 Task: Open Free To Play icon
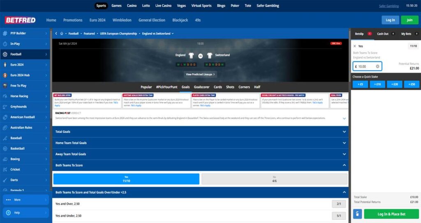tap(5, 86)
